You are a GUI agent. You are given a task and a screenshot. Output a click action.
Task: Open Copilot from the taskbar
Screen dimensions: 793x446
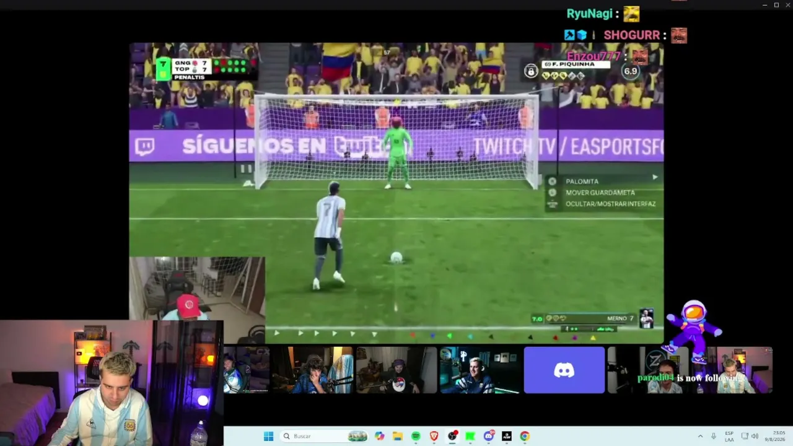click(x=379, y=436)
